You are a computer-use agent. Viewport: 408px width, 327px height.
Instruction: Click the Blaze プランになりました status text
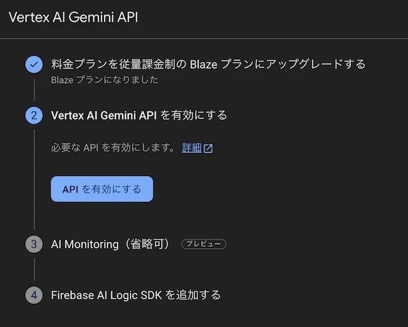[x=105, y=80]
